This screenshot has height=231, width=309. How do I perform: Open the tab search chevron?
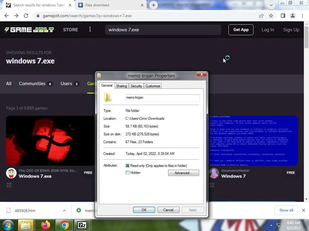[x=271, y=5]
